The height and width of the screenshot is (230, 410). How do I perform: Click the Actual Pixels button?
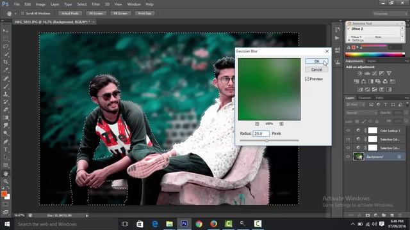(70, 13)
